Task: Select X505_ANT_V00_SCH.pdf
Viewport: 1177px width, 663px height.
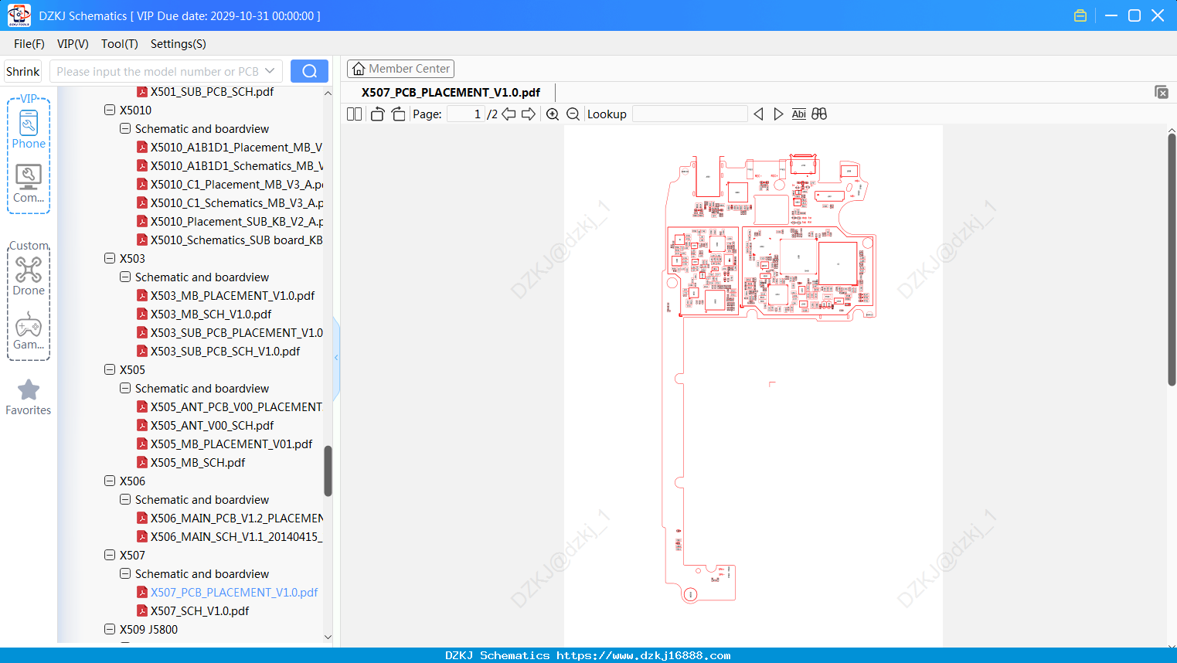Action: (206, 425)
